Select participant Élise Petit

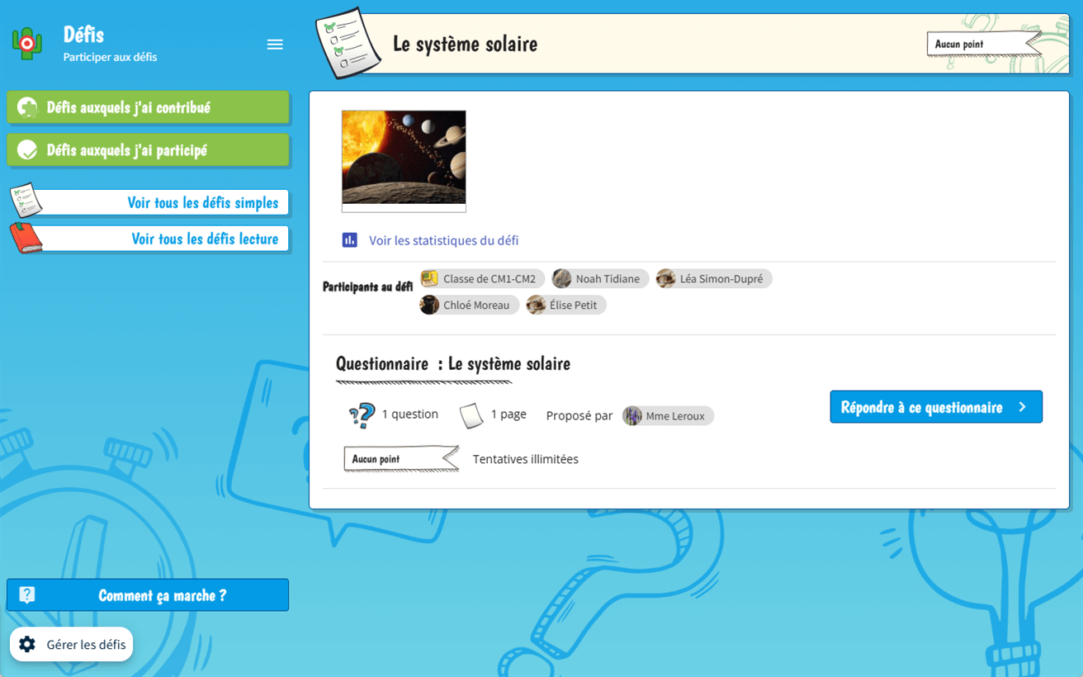[573, 305]
